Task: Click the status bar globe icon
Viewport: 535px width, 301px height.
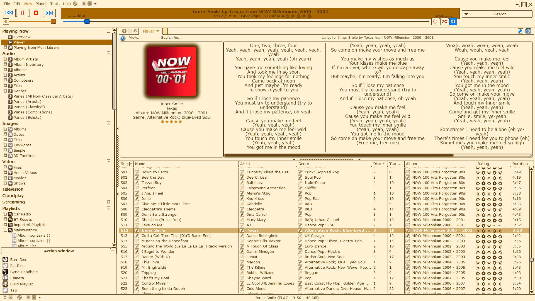Action: coord(20,297)
